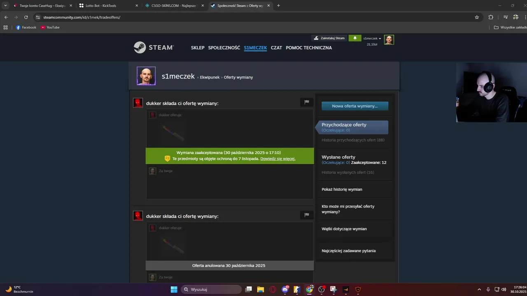Switch to the Lotto Bot KickTools tab

(109, 6)
